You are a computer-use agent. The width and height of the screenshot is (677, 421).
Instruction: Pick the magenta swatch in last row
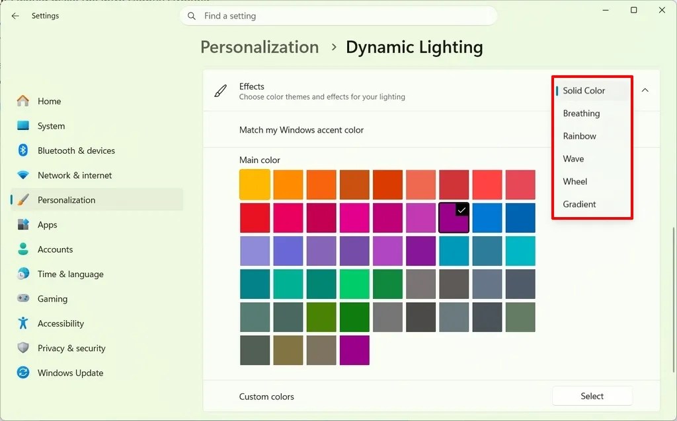click(x=354, y=350)
